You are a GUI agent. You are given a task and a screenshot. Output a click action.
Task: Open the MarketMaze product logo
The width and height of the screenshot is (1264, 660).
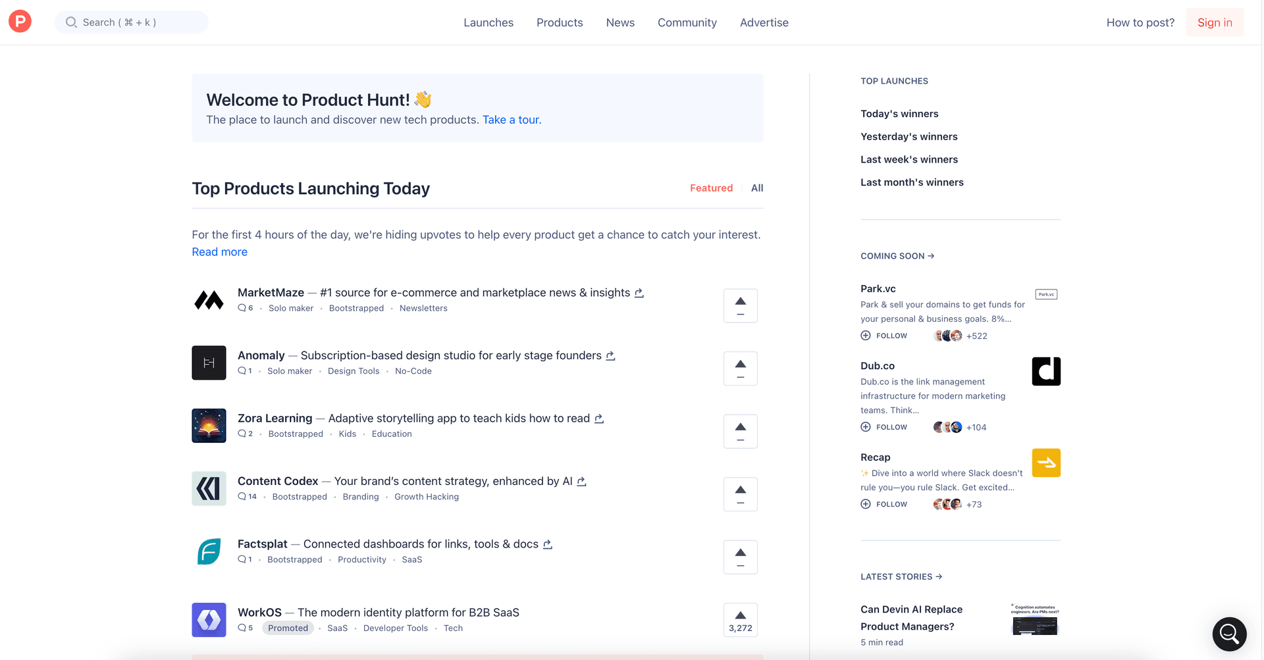(209, 300)
